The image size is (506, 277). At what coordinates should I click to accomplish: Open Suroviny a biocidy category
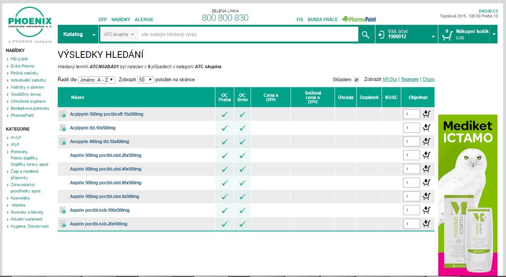(x=27, y=212)
